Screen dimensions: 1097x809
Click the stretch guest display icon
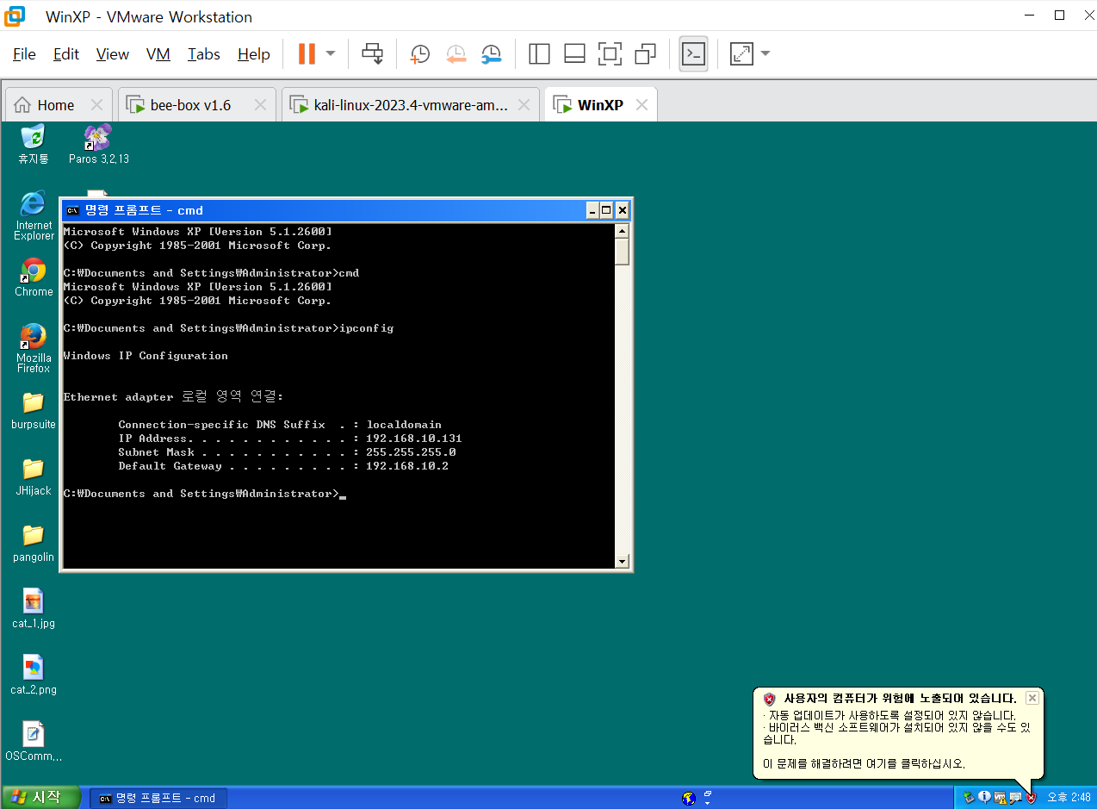741,53
